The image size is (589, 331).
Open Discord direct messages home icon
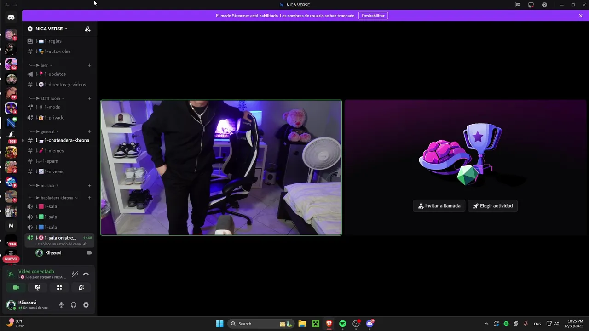pyautogui.click(x=11, y=17)
